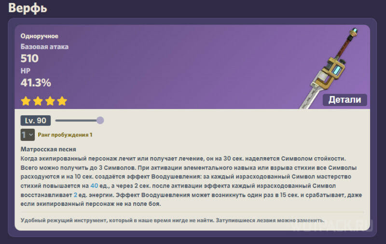Click the Базовая атака label
The height and width of the screenshot is (244, 386).
[x=44, y=47]
